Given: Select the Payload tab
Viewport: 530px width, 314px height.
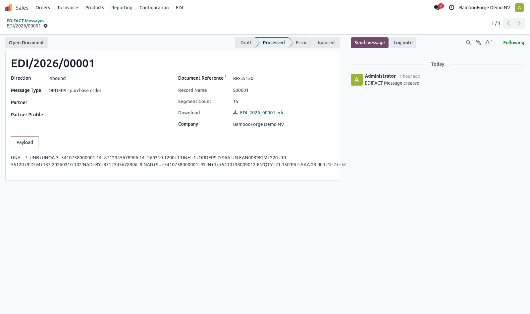Looking at the screenshot, I should [25, 142].
